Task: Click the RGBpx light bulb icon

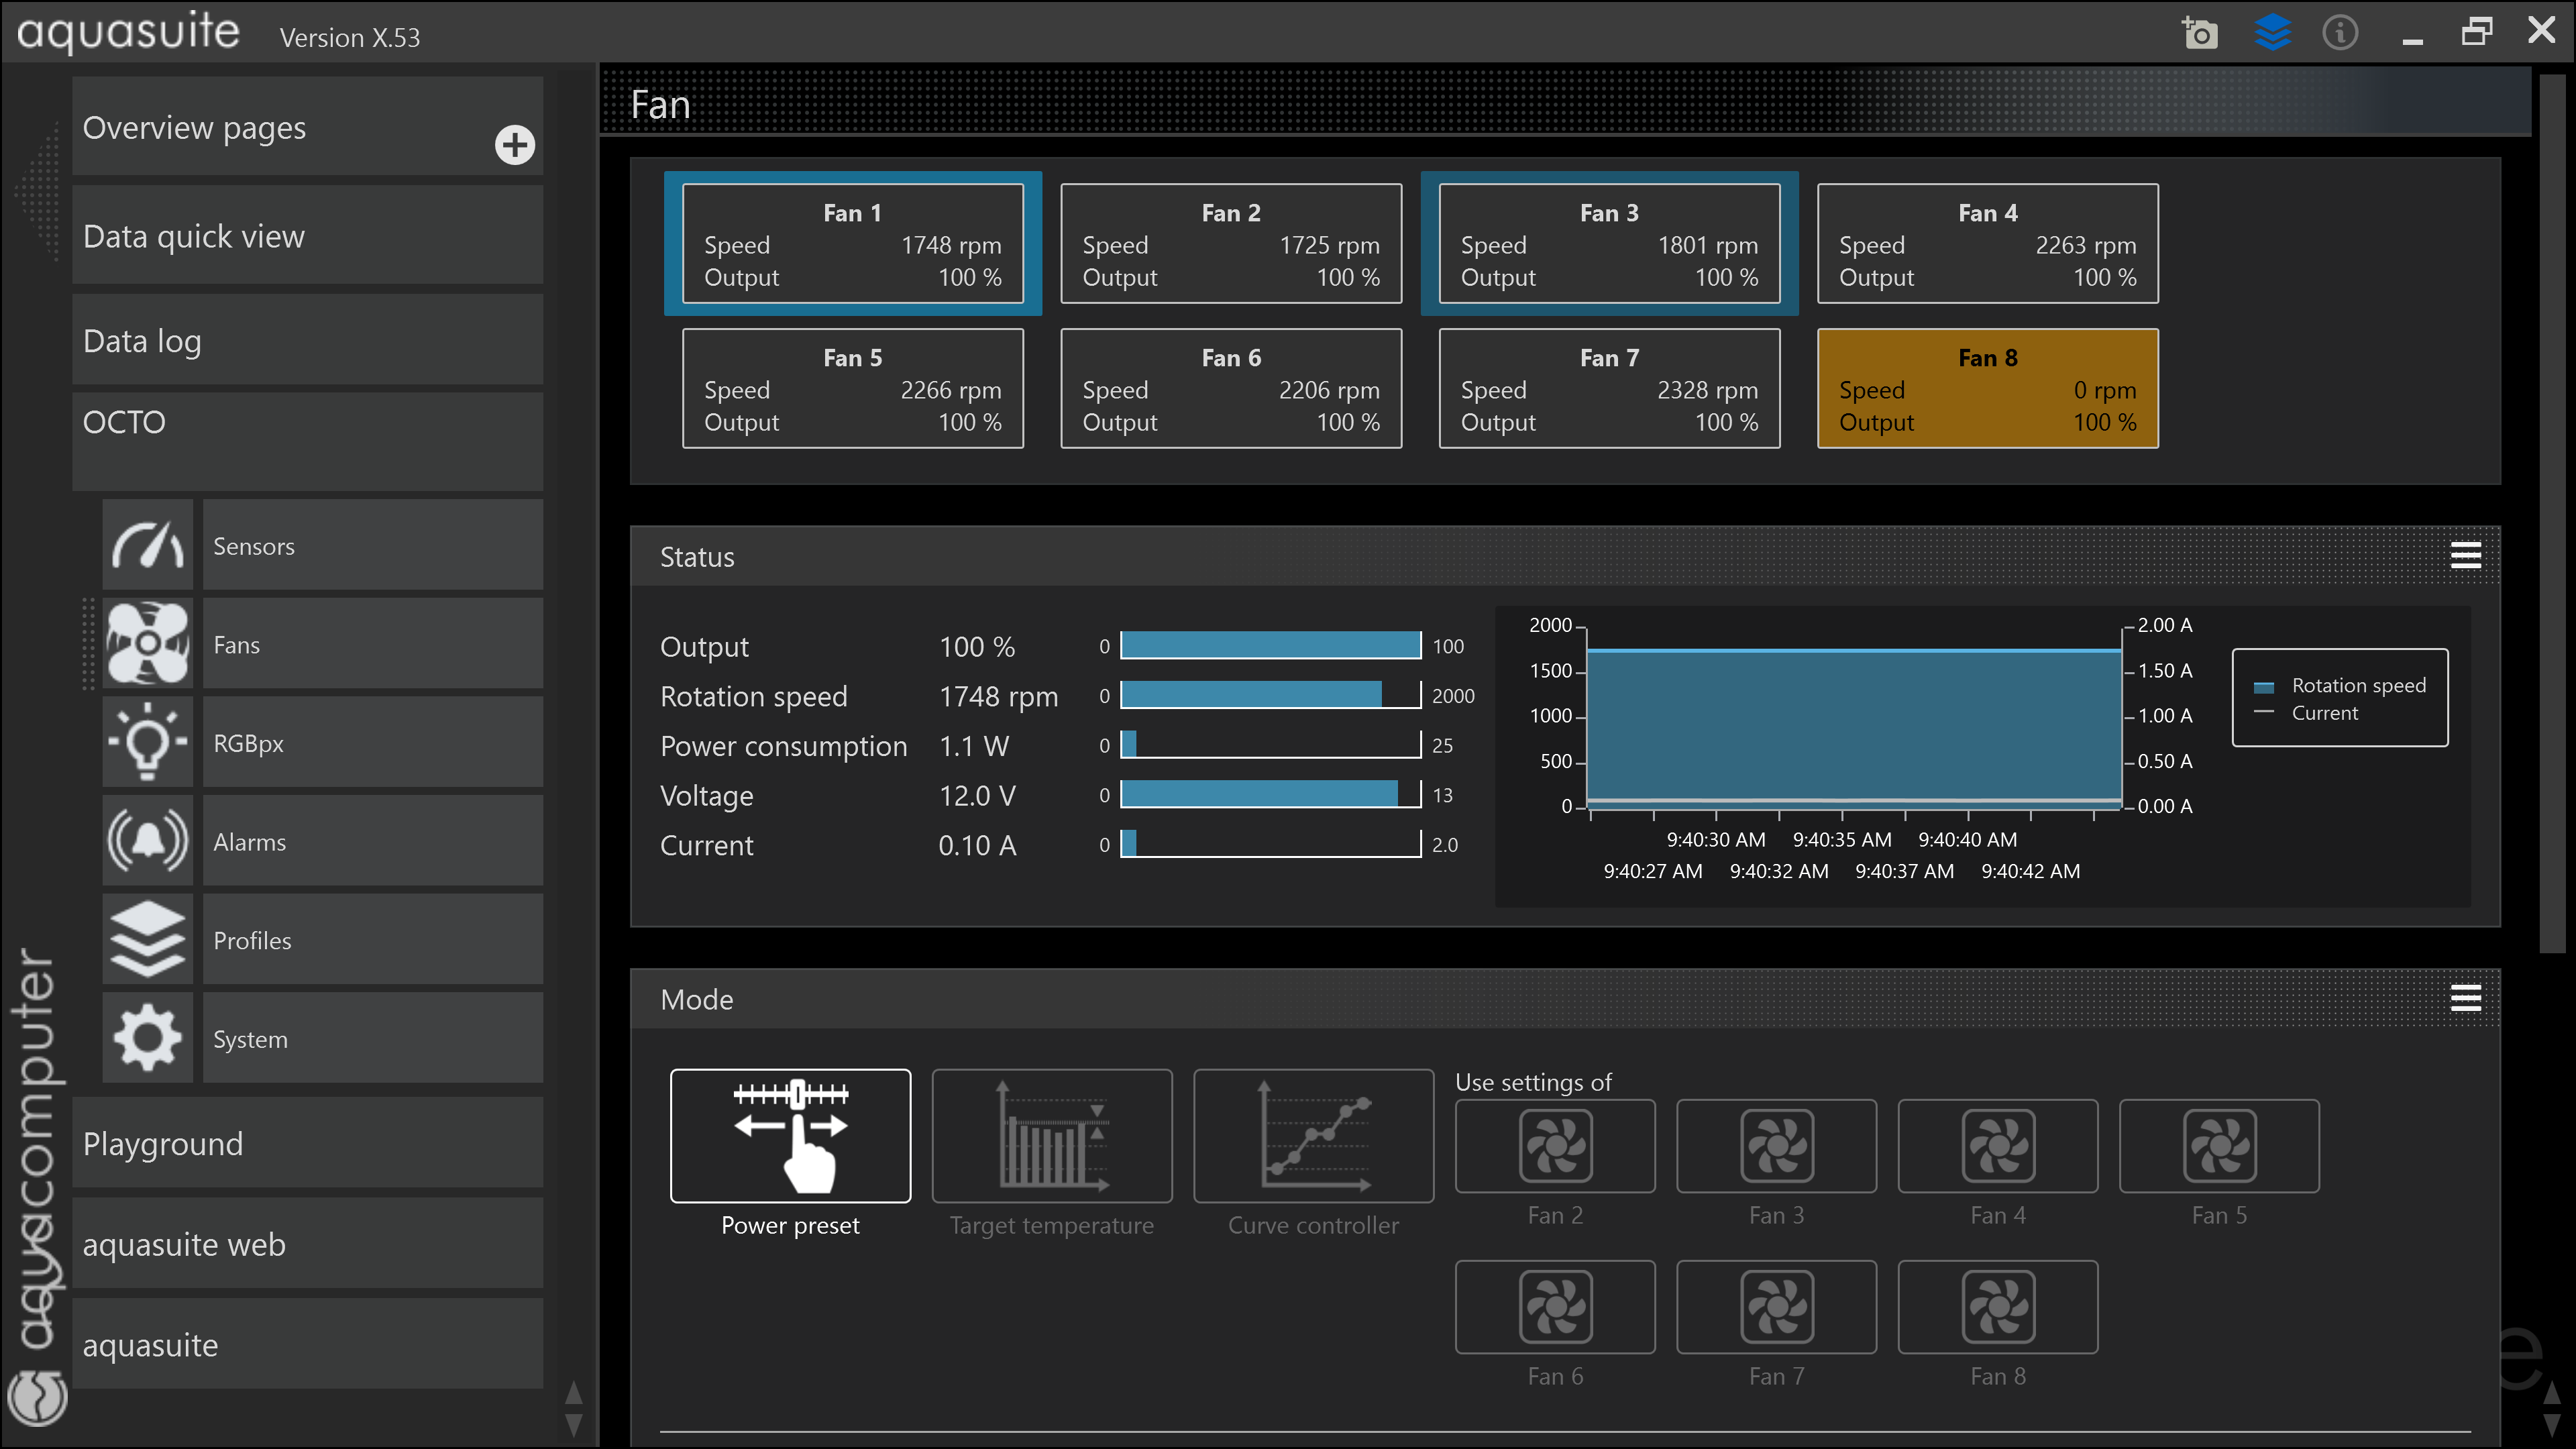Action: [x=147, y=742]
